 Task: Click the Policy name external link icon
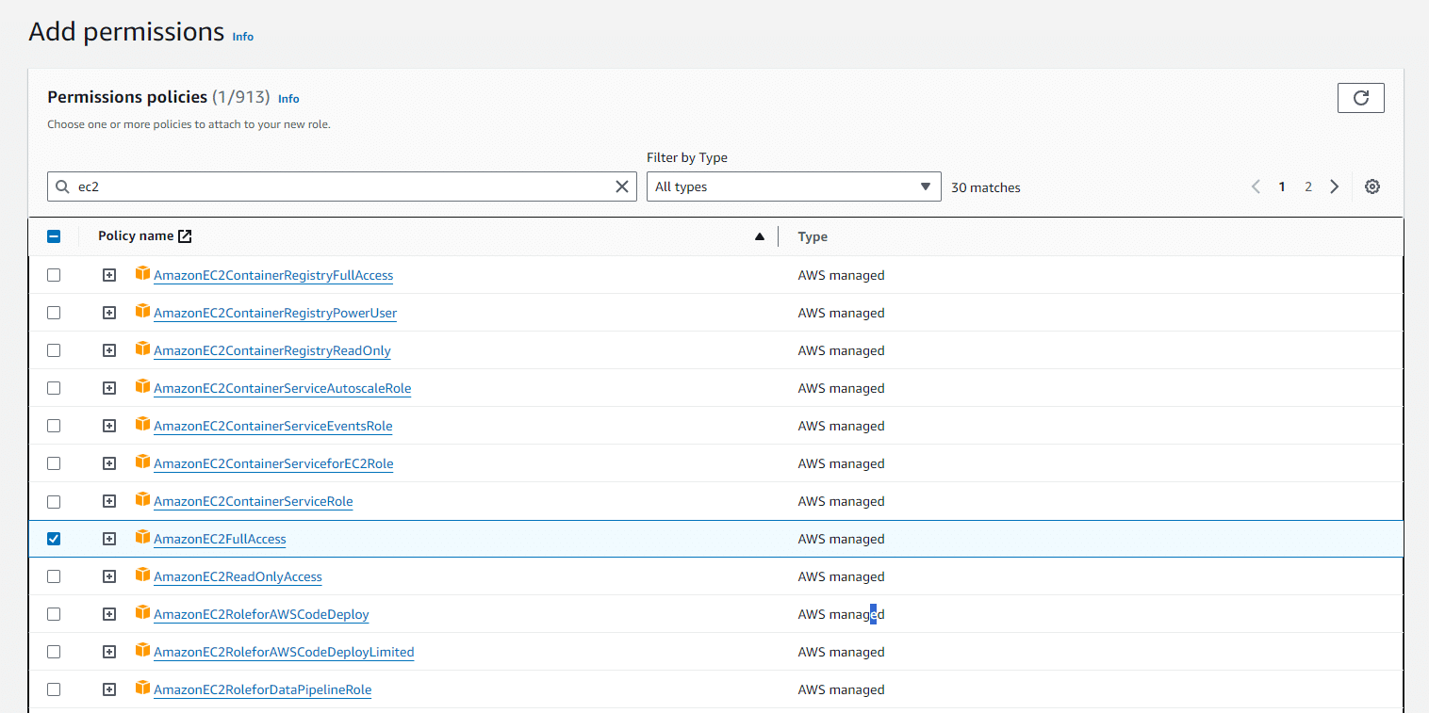tap(185, 236)
